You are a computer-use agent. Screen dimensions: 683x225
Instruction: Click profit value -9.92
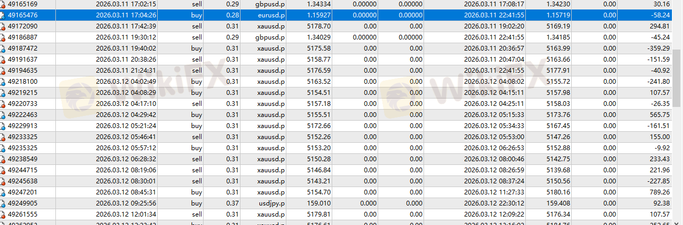(661, 148)
